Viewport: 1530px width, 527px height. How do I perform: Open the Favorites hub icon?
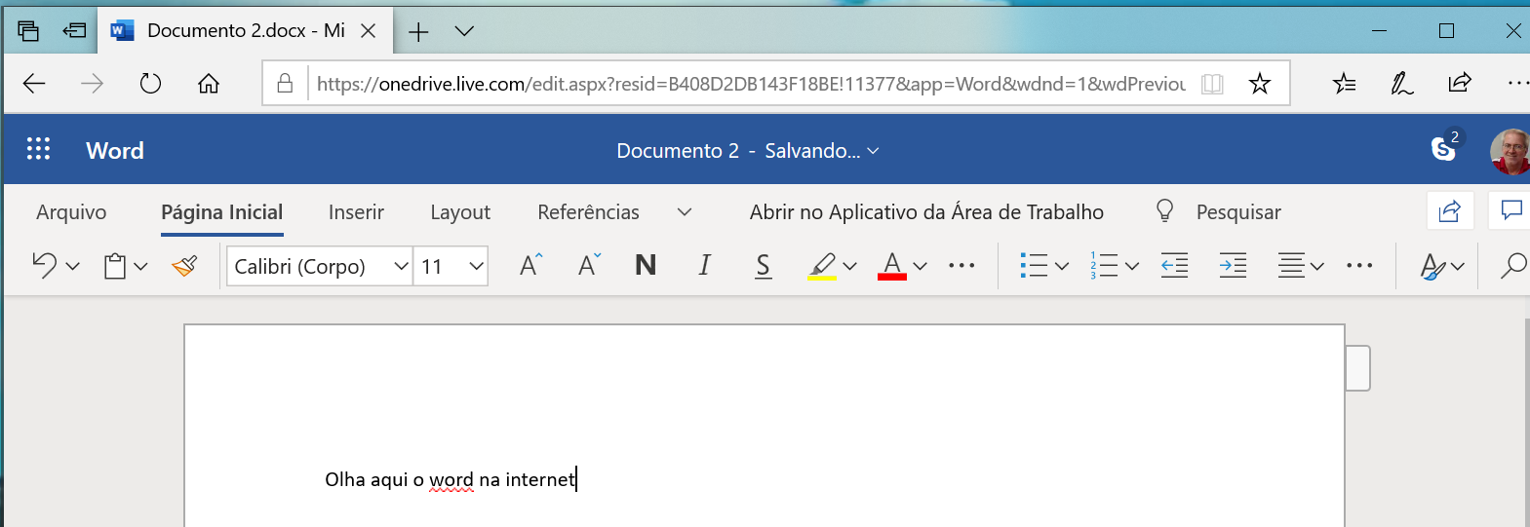tap(1344, 84)
